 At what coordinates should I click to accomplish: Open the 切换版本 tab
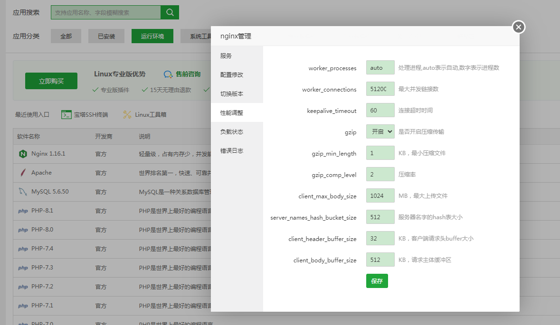click(x=237, y=93)
